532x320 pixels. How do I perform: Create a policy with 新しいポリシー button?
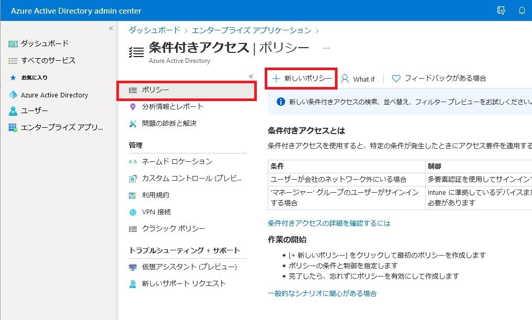pyautogui.click(x=301, y=79)
